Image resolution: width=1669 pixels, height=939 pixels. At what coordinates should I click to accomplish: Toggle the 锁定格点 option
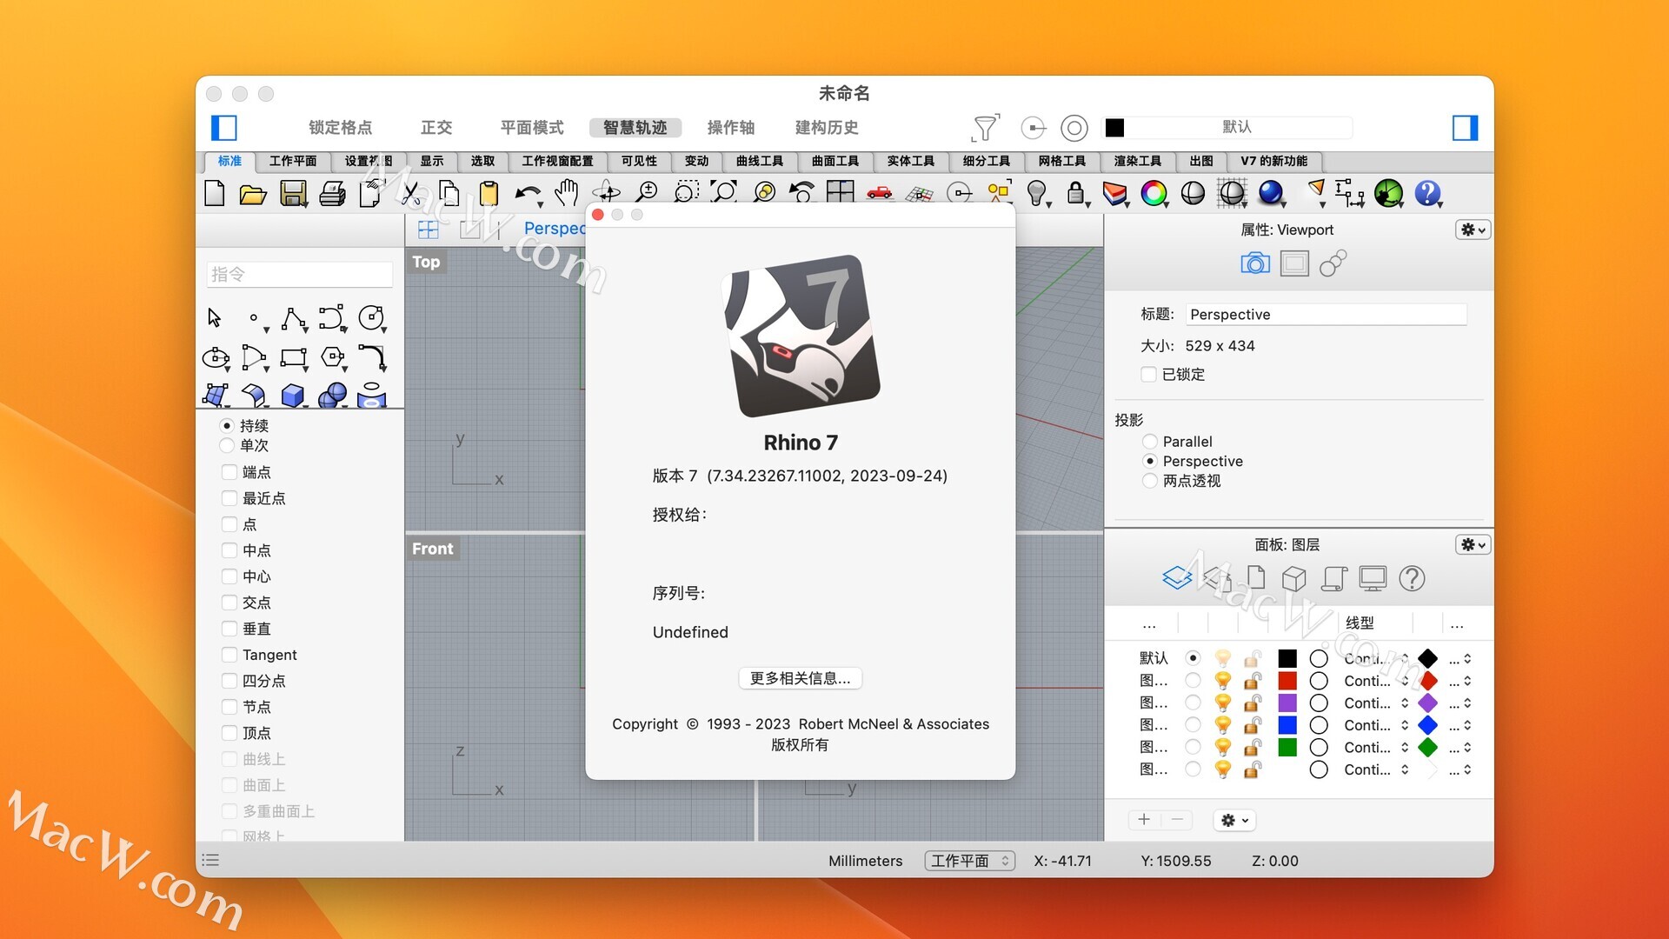[340, 128]
